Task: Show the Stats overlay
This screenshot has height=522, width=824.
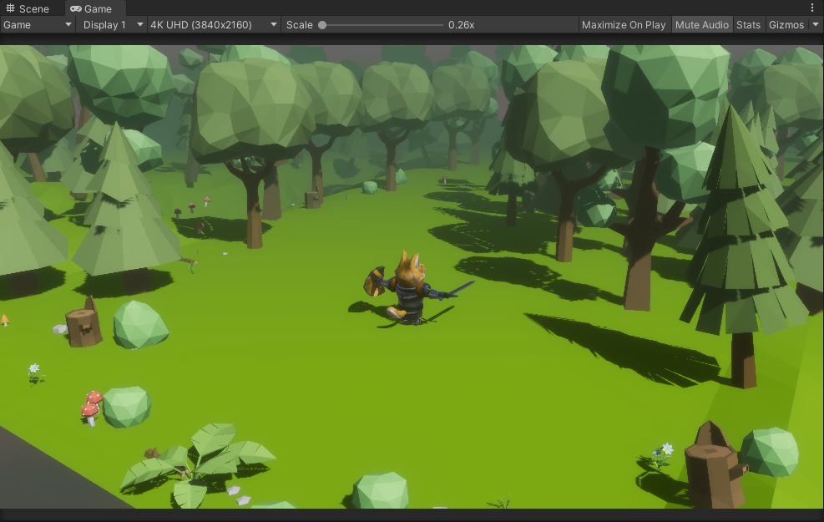Action: pos(749,24)
